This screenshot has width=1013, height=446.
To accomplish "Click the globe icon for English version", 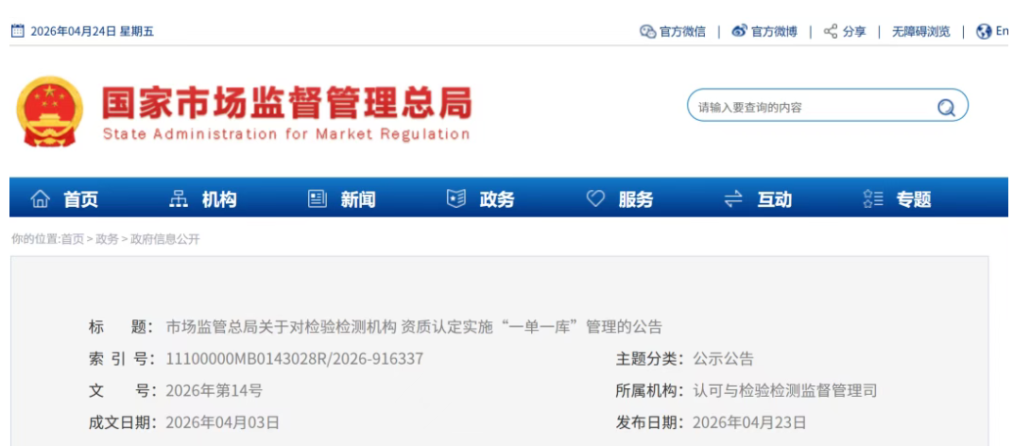I will click(x=984, y=32).
